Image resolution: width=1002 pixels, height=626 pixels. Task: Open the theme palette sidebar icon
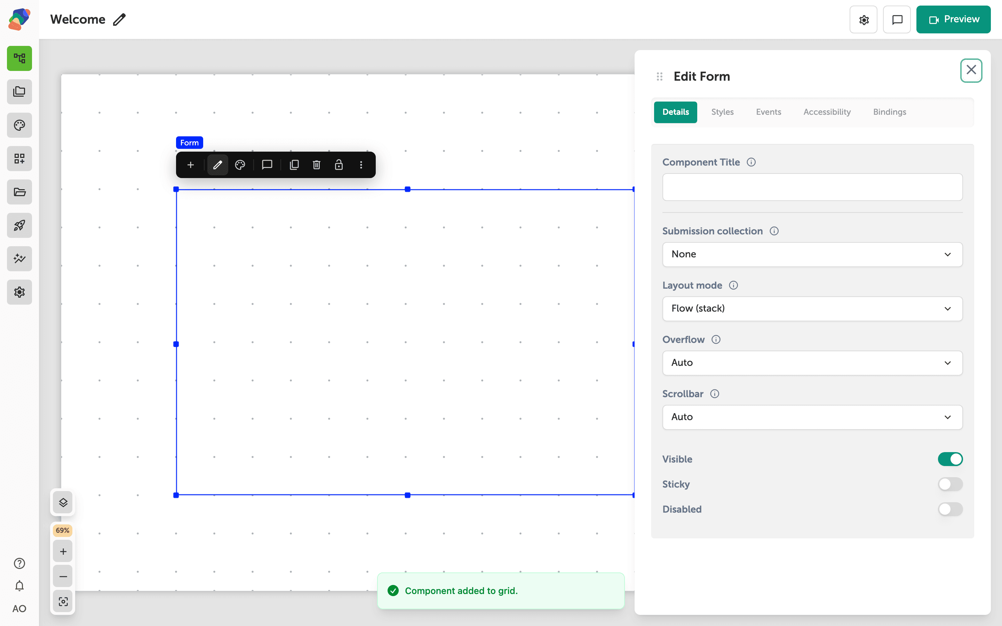pyautogui.click(x=19, y=125)
